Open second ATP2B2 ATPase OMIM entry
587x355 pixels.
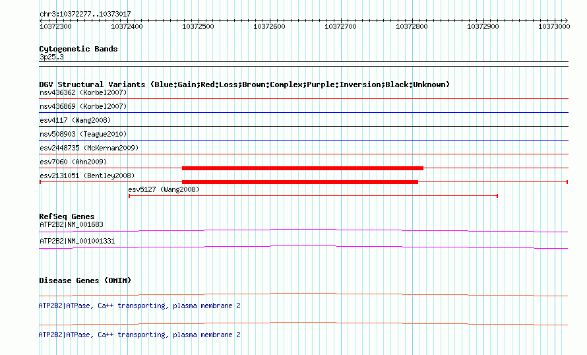(x=139, y=335)
